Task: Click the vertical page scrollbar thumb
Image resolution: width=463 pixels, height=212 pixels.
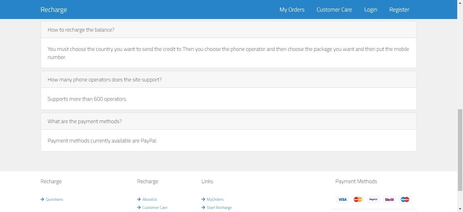Action: (460, 150)
